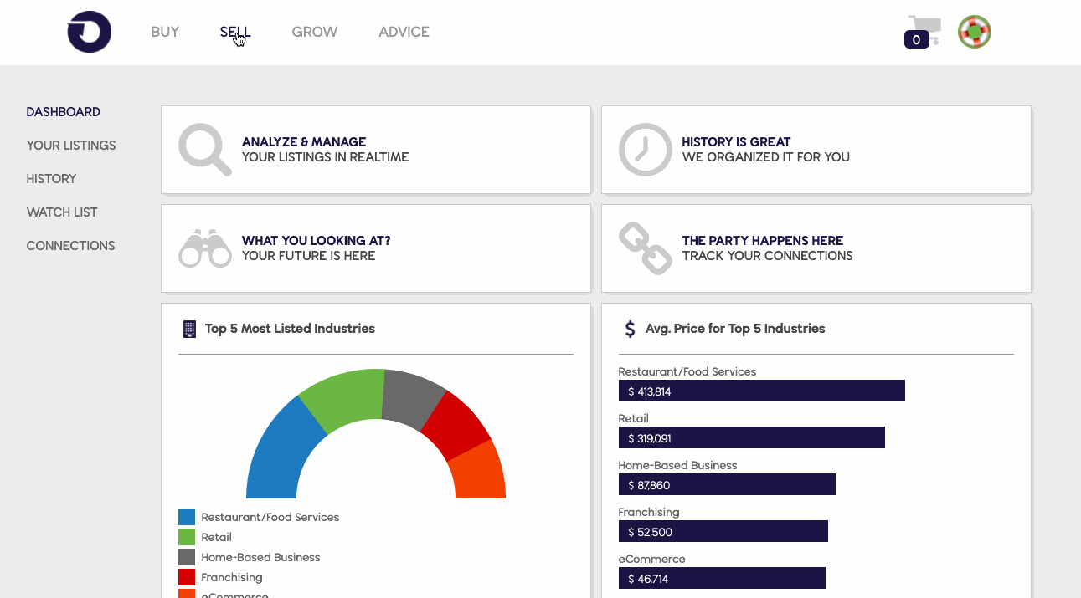This screenshot has width=1081, height=598.
Task: Click the $ 319,091 Retail price bar
Action: [752, 437]
